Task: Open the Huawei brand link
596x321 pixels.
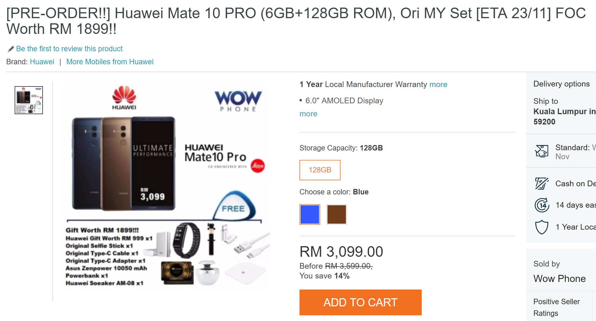Action: (42, 62)
